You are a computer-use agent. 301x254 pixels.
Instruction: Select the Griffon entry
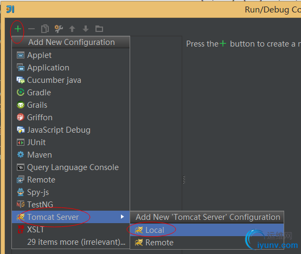tap(71, 118)
